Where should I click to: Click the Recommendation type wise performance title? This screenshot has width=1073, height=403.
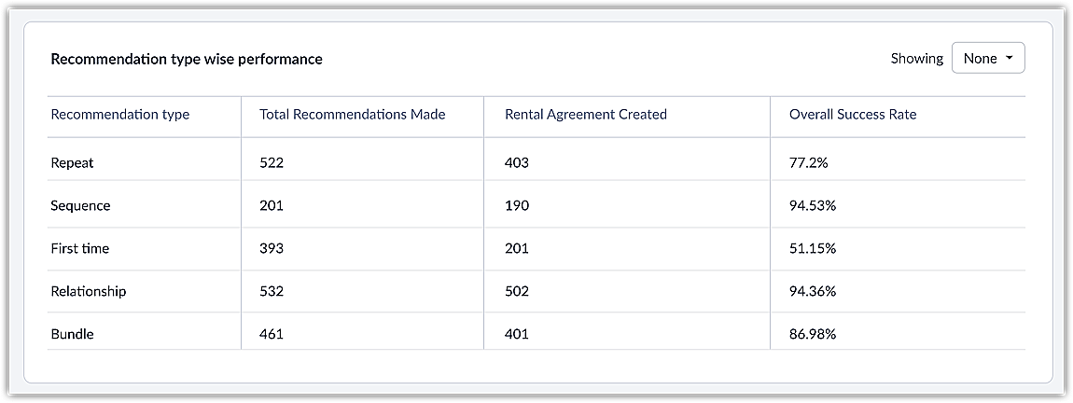[187, 59]
